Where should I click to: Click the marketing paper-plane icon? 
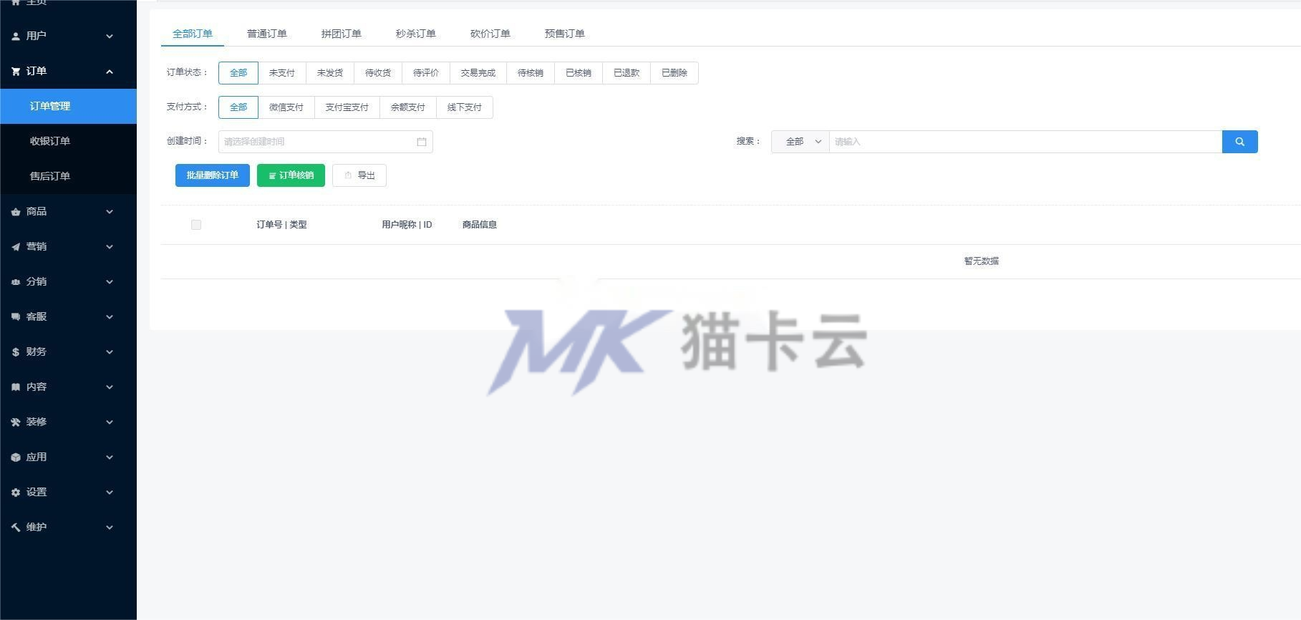16,246
